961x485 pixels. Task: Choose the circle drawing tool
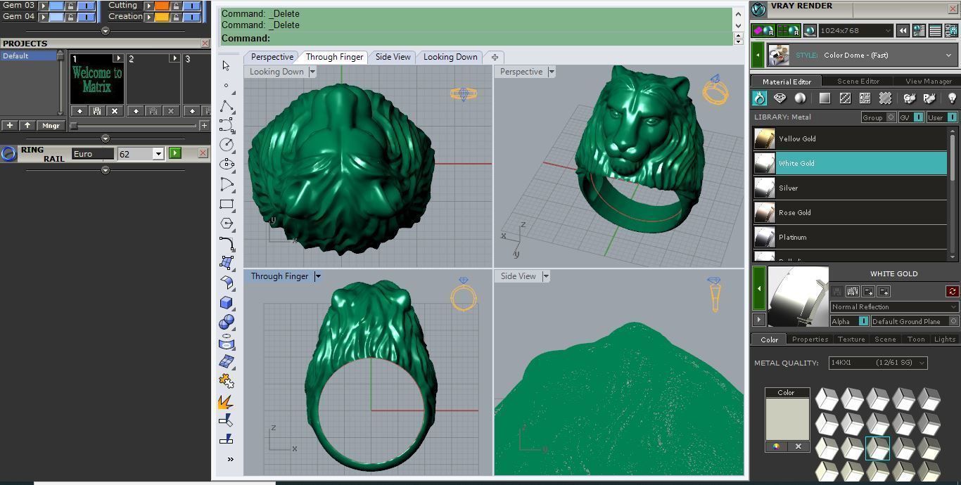pyautogui.click(x=227, y=144)
